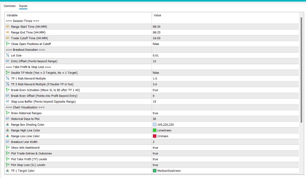Click the double-type icon beside Lot Size
This screenshot has width=306, height=178.
7,55
